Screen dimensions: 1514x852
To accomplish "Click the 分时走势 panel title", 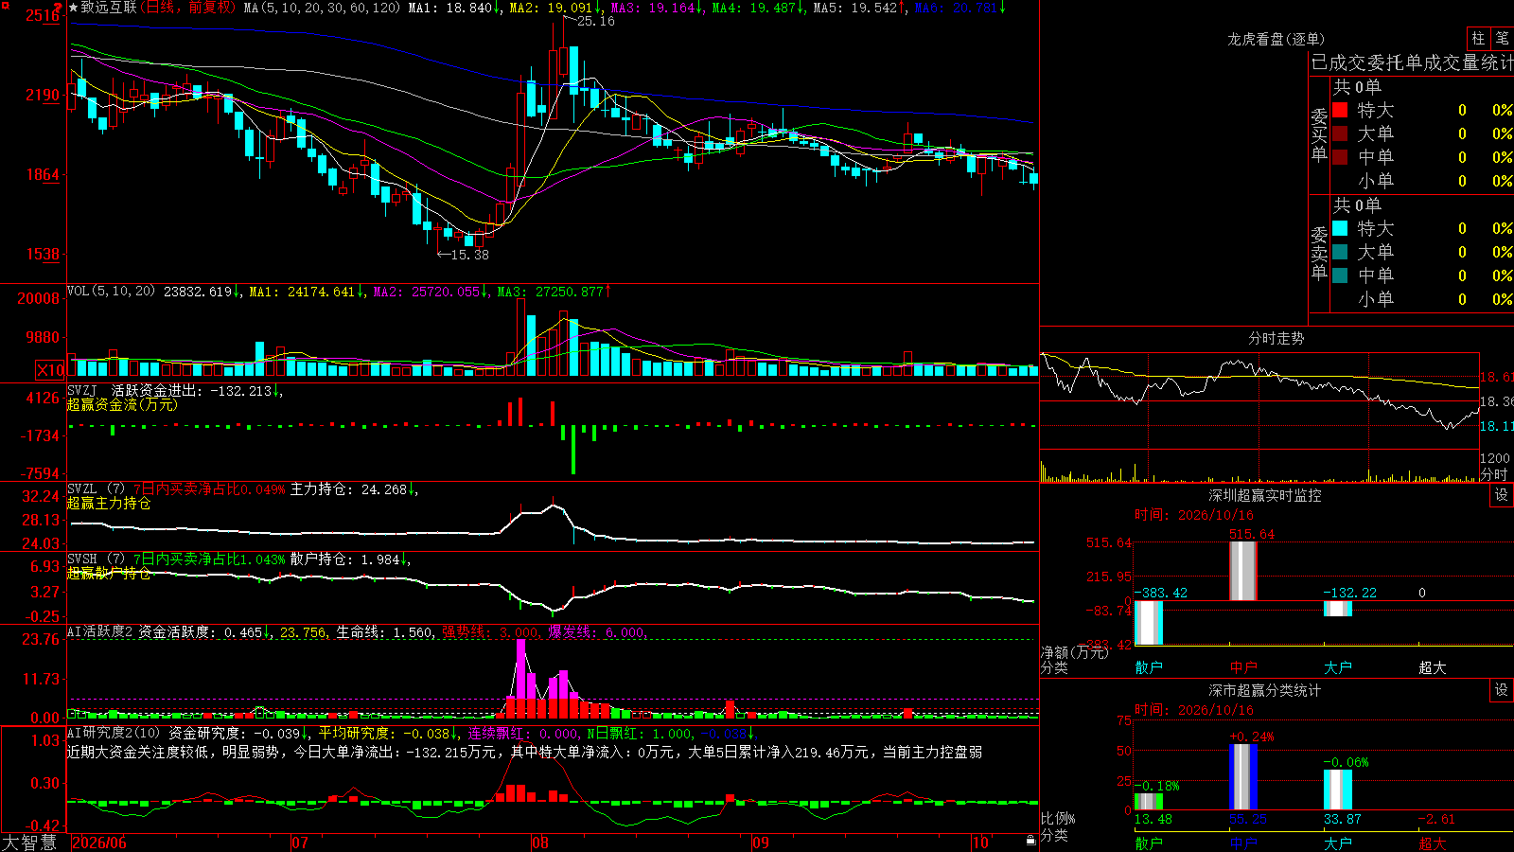I will point(1276,338).
